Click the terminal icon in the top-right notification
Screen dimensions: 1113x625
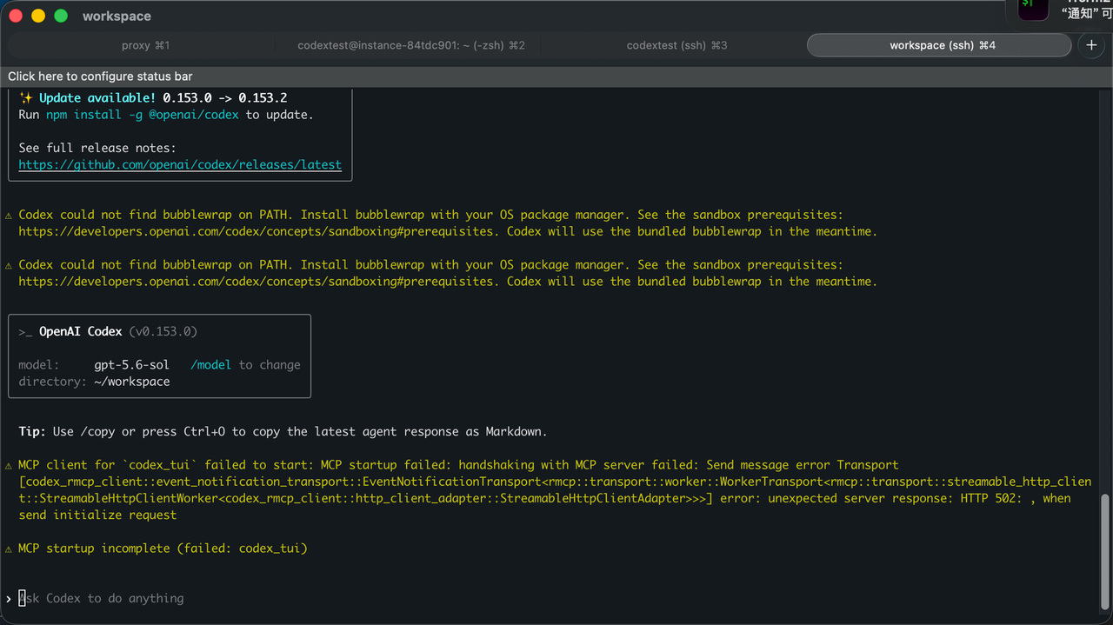1033,7
